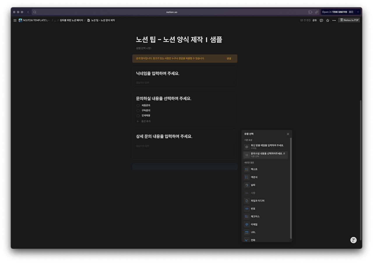Select the 제품문의 radio option

[138, 105]
